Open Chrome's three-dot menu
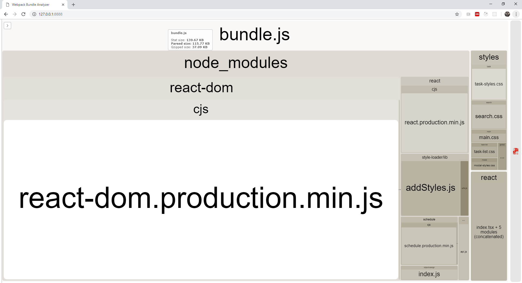The image size is (522, 283). click(516, 14)
